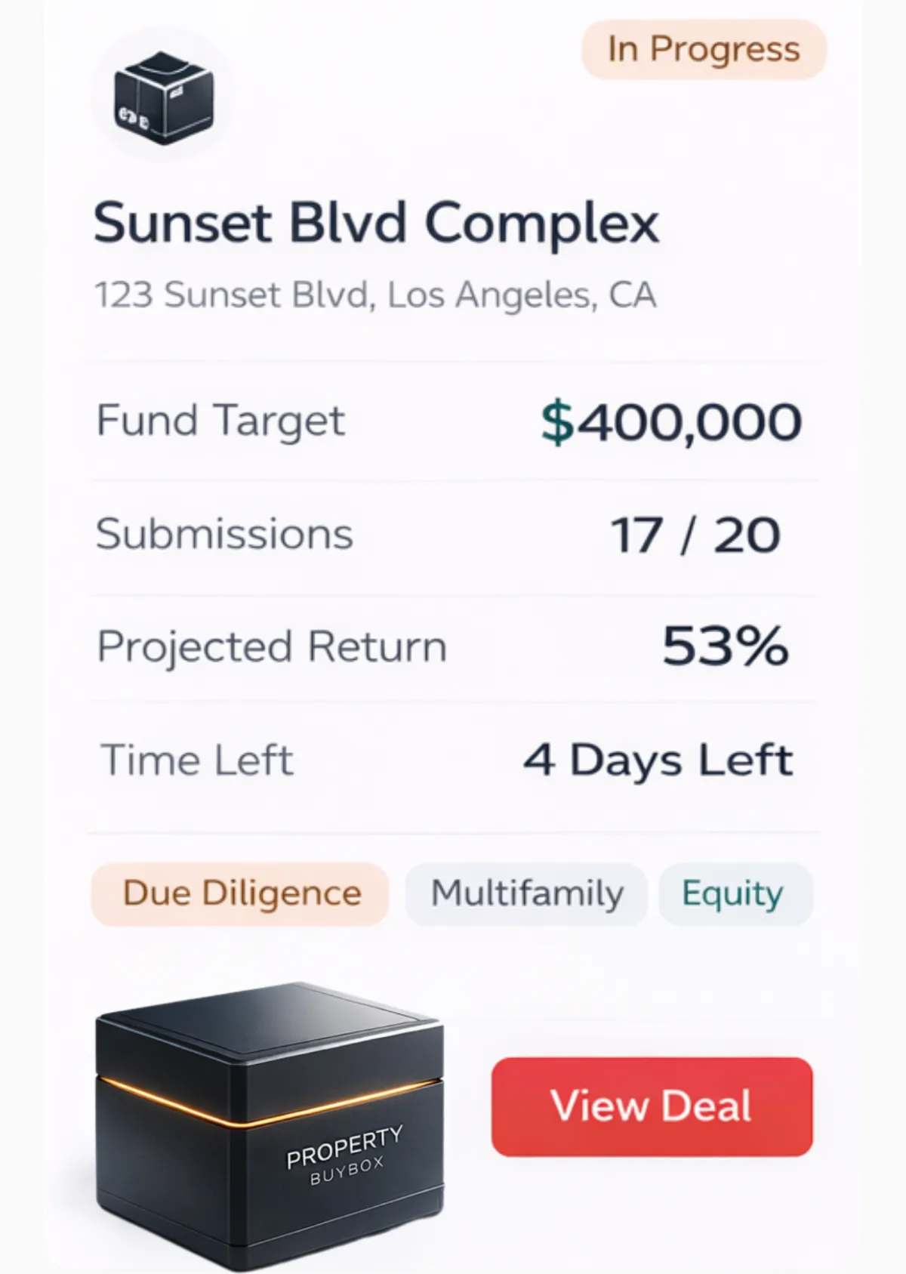This screenshot has height=1274, width=906.
Task: Click the glowing orange seam on Buybox
Action: [269, 1103]
